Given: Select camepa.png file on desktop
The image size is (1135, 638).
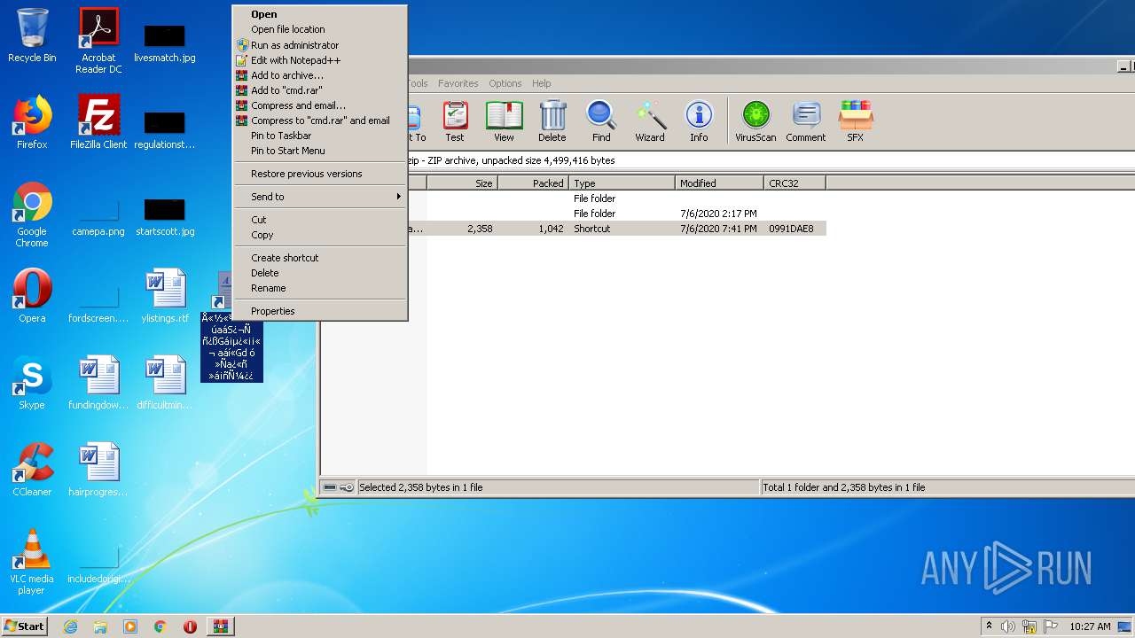Looking at the screenshot, I should coord(98,218).
